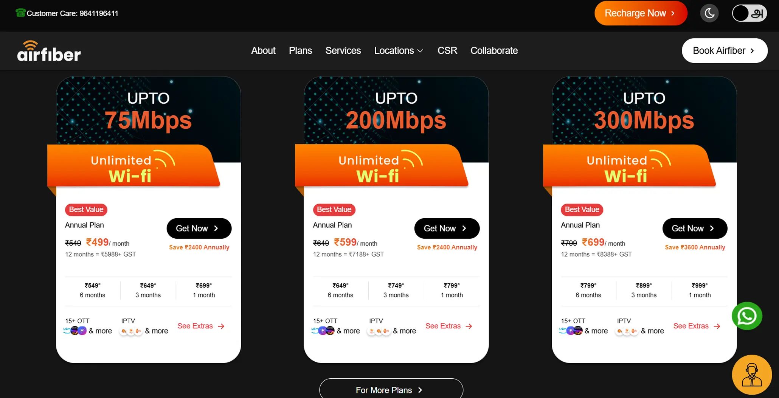Click the green telephone icon

20,13
